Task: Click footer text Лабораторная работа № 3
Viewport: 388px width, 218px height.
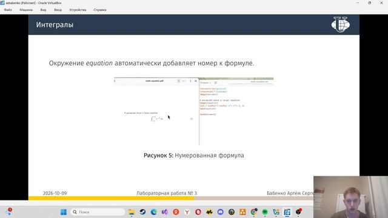Action: coord(167,193)
